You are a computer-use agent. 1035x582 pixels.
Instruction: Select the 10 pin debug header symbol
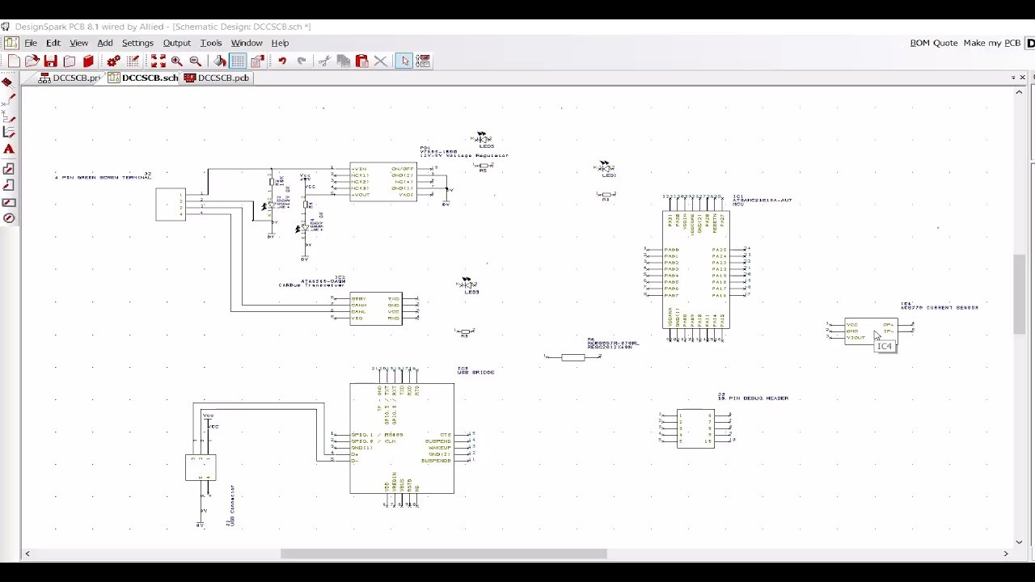[696, 428]
